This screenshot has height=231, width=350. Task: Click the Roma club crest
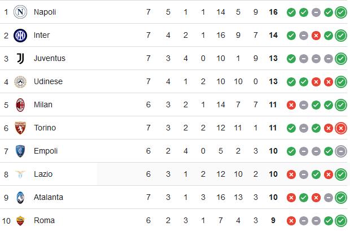pyautogui.click(x=20, y=221)
